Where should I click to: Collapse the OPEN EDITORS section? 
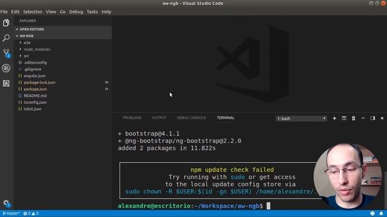[x=63, y=30]
